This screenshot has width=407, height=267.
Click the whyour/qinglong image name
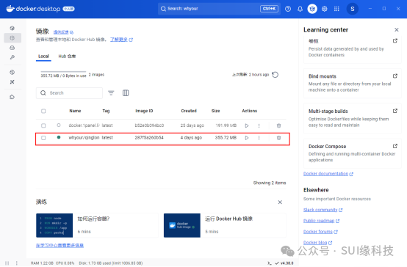pyautogui.click(x=84, y=138)
